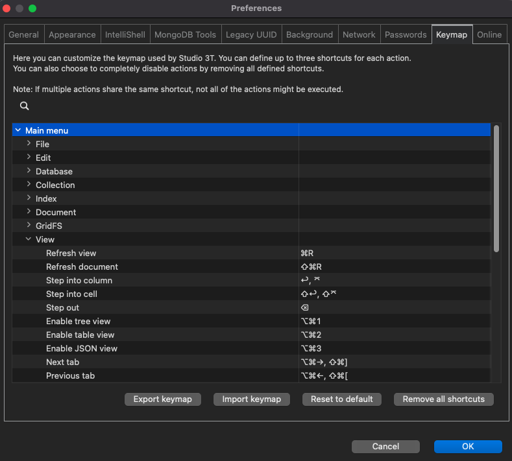Select the Step into column action
This screenshot has height=461, width=512.
[251, 280]
